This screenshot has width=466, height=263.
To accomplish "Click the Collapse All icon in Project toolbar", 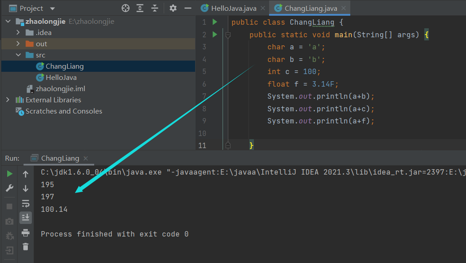I will click(x=155, y=8).
